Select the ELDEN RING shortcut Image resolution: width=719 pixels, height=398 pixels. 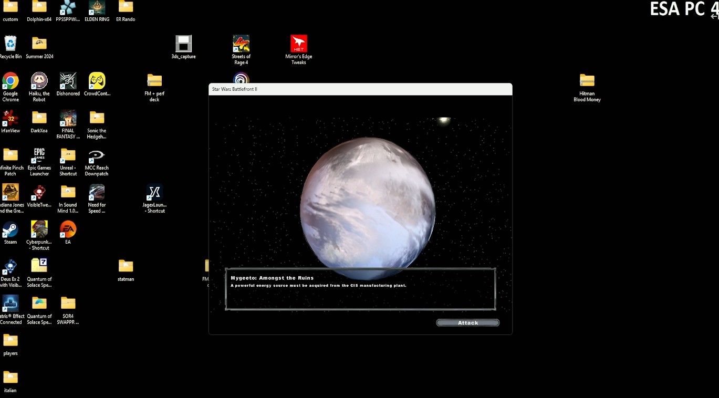(97, 7)
